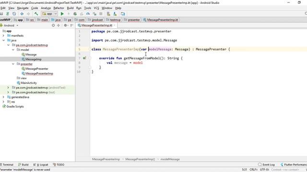
Task: Click Scroll from Source target icon
Action: click(53, 25)
